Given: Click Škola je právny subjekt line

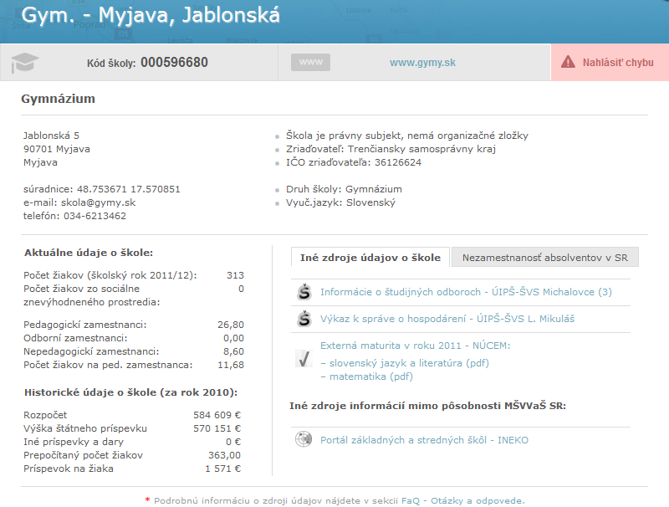Looking at the screenshot, I should 407,136.
